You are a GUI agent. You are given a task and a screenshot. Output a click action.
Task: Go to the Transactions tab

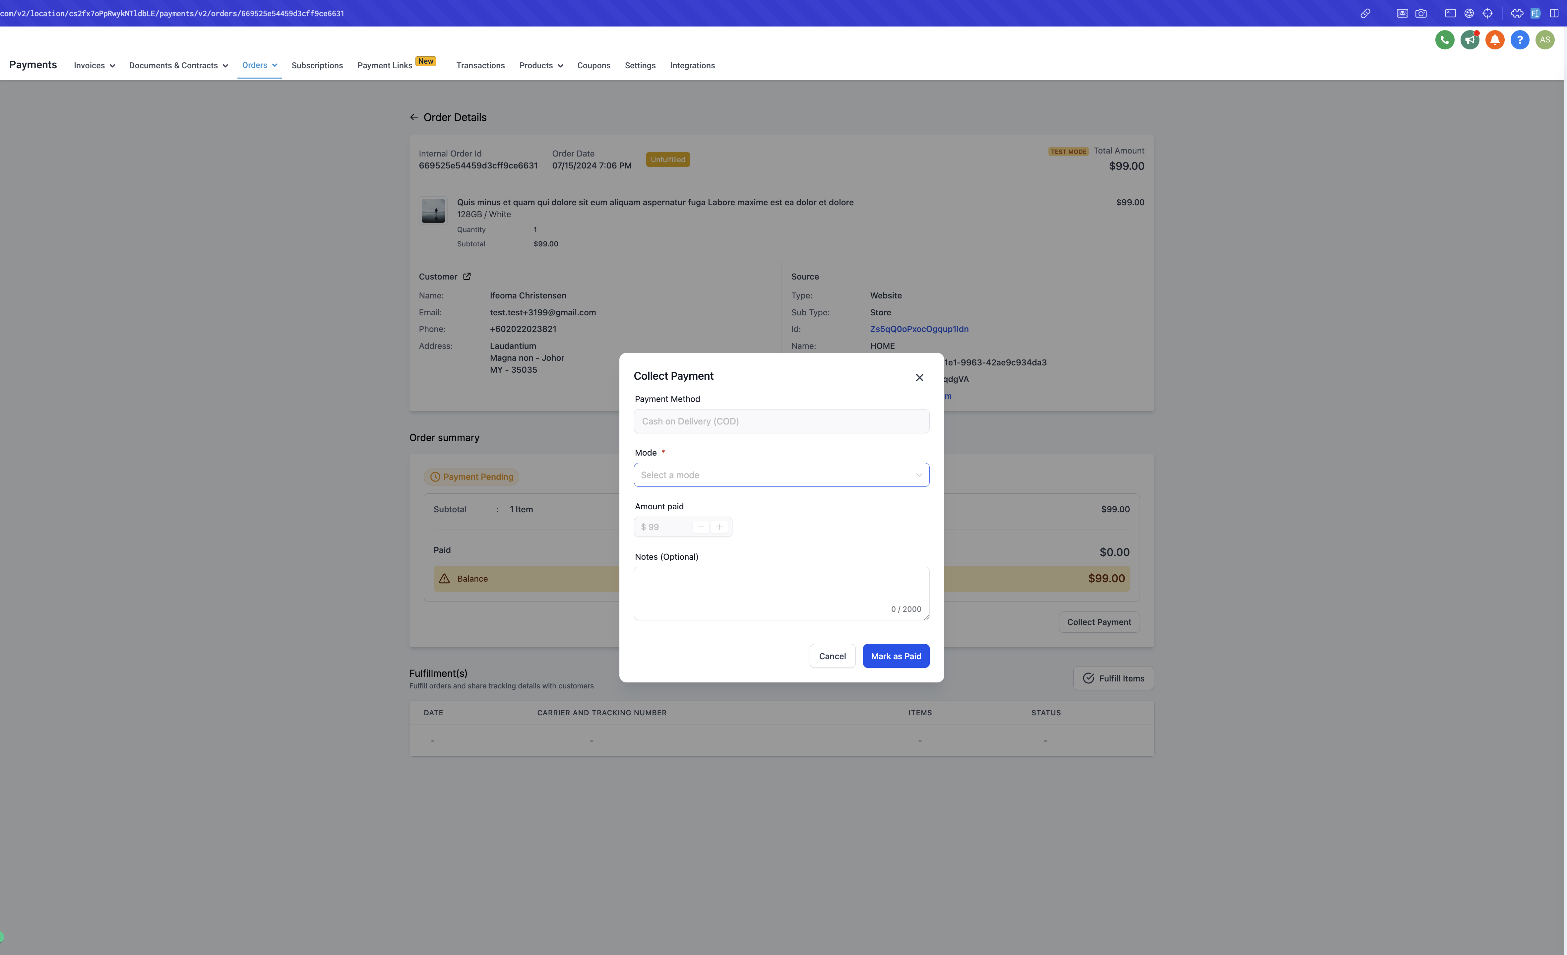click(480, 65)
